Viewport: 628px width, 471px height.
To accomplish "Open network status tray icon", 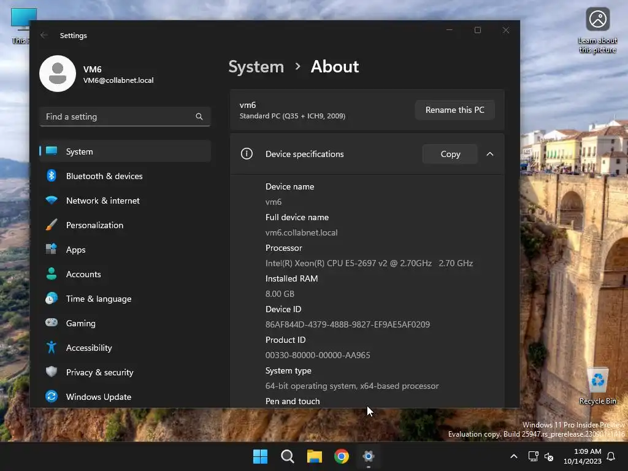I will pos(533,456).
